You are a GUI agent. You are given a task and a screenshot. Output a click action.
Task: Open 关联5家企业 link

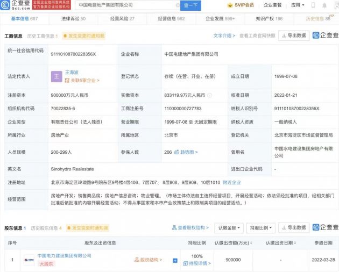(x=82, y=81)
